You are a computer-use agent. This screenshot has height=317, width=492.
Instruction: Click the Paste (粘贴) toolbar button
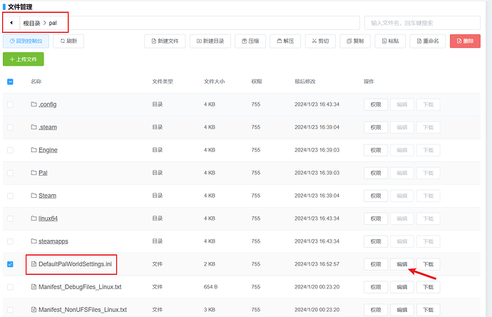click(391, 41)
